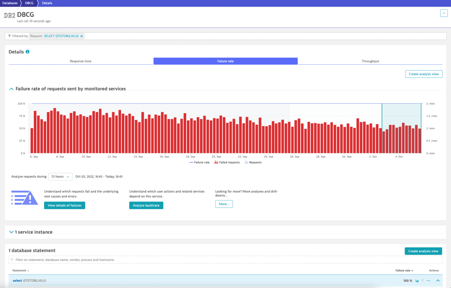Click the chart icon in the select statement row
Image resolution: width=451 pixels, height=288 pixels.
(418, 280)
